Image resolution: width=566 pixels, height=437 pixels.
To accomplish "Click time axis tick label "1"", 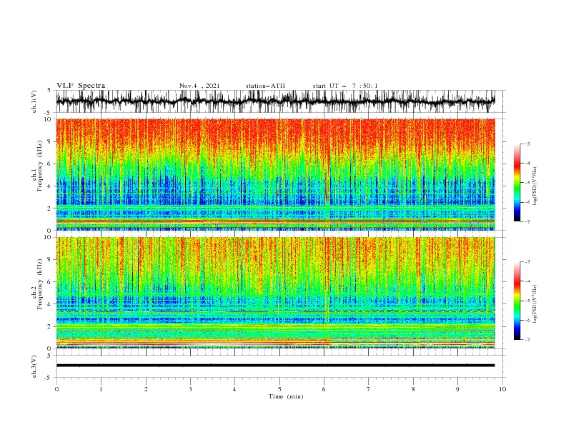I will (101, 389).
